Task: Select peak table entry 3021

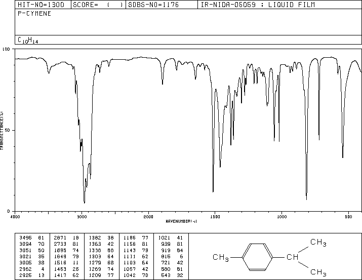Action: pos(25,256)
